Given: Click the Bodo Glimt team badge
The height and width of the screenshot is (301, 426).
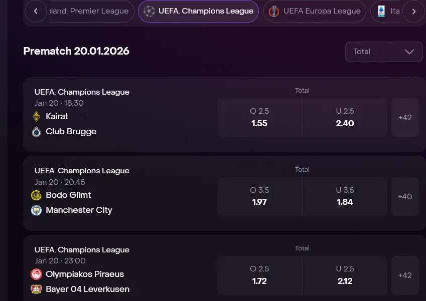Looking at the screenshot, I should click(36, 195).
